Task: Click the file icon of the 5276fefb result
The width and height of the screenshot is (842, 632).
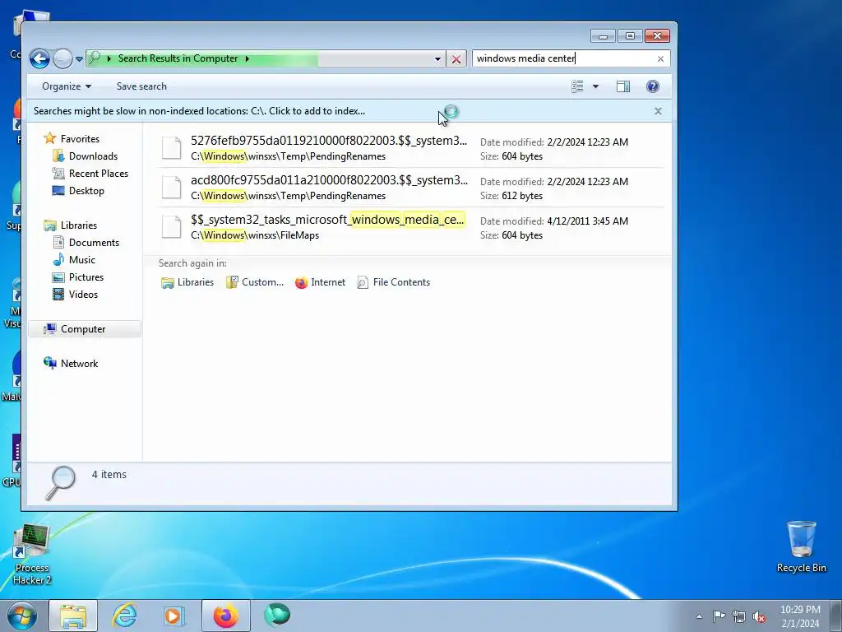Action: coord(172,148)
